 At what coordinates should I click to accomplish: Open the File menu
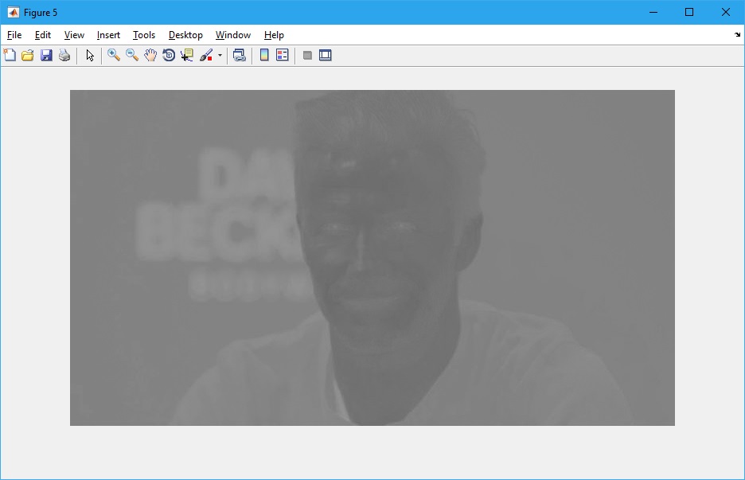click(x=14, y=35)
